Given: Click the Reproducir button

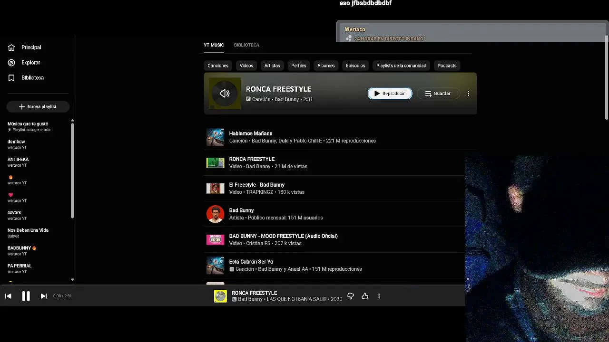Looking at the screenshot, I should (390, 94).
